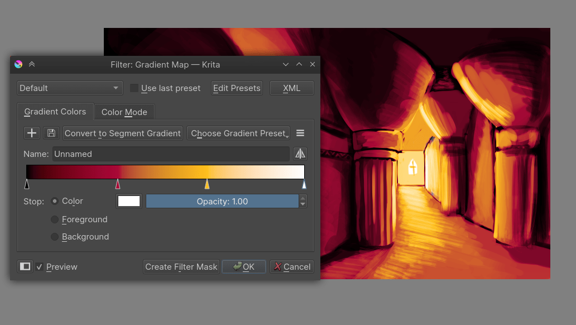Open the Choose Gradient Preset dropdown

tap(238, 133)
